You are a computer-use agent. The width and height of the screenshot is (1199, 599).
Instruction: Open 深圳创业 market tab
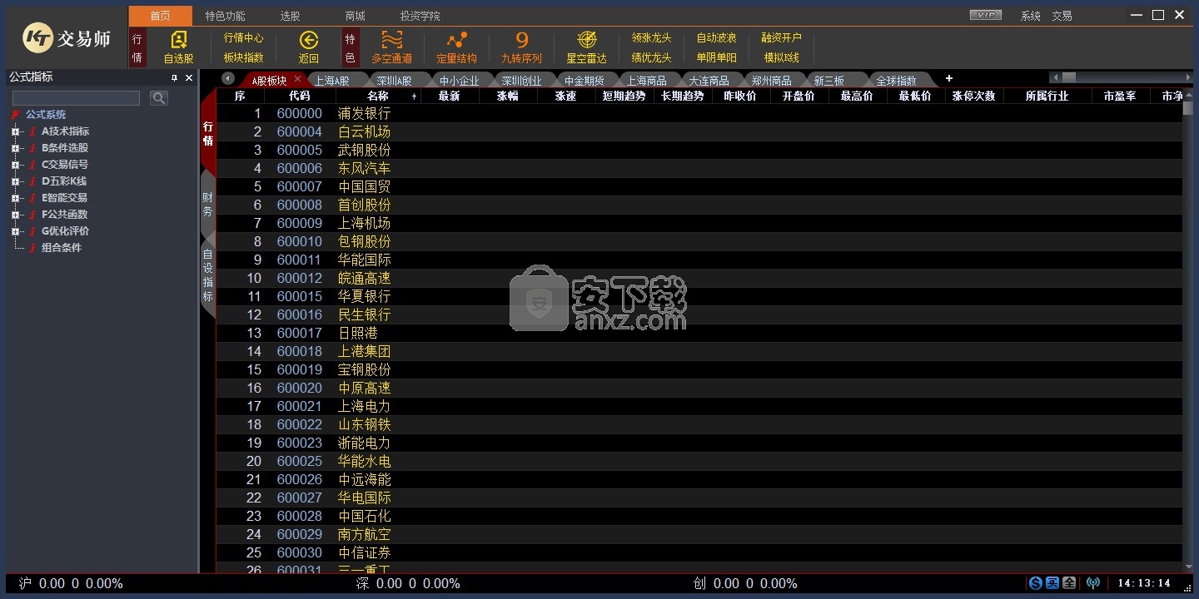[521, 81]
